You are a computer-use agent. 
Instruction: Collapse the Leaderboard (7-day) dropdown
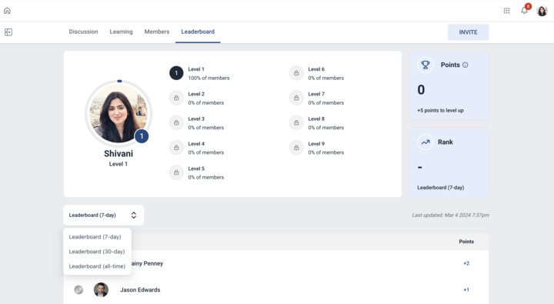click(104, 215)
